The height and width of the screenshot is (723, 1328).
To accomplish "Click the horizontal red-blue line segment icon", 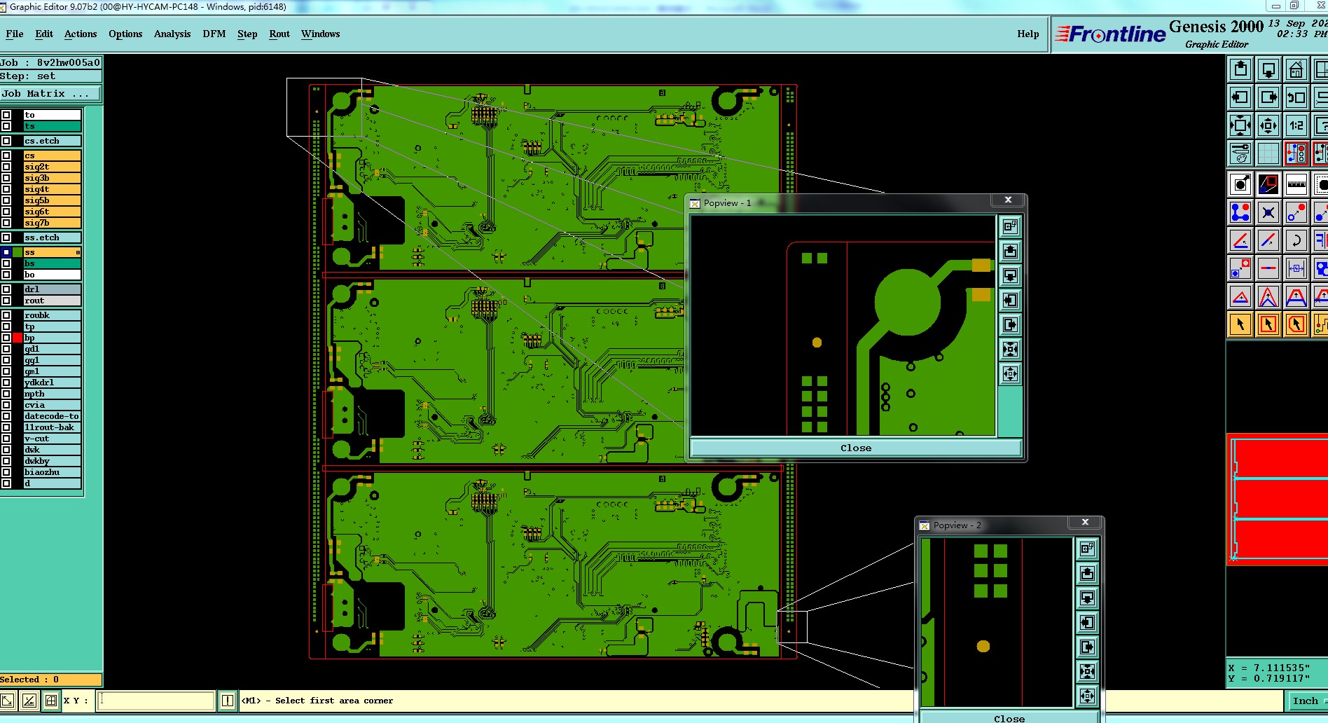I will point(1268,268).
